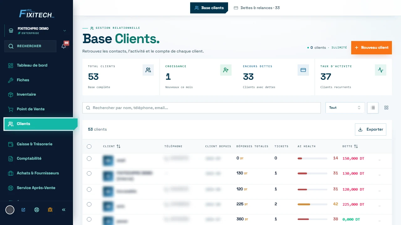Click the green 0,000 DT debt amount
Screen dimensions: 401x225
[351, 219]
